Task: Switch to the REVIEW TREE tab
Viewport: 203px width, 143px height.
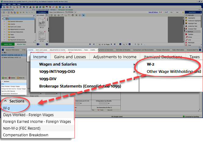Action: coord(21,44)
